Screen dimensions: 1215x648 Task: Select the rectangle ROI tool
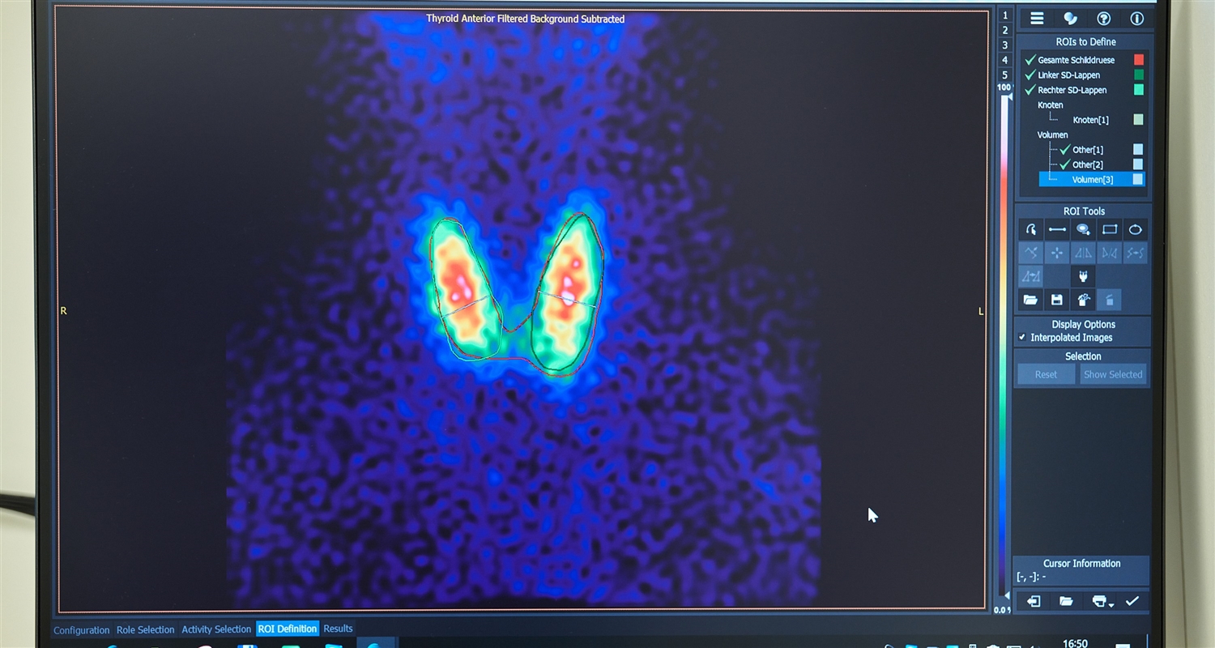1109,229
